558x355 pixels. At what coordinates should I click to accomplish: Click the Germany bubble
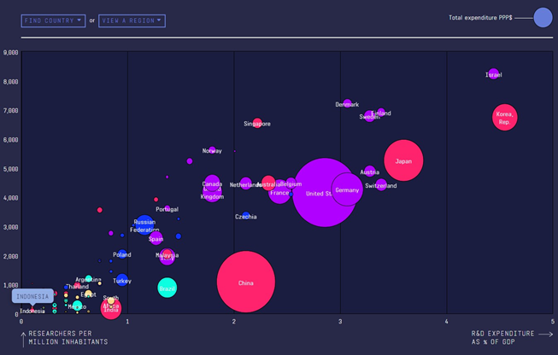click(347, 189)
